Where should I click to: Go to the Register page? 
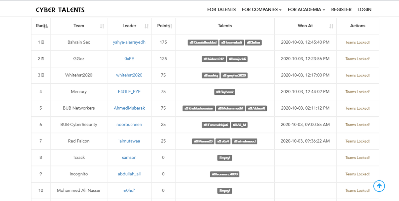341,10
